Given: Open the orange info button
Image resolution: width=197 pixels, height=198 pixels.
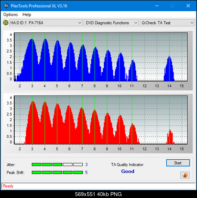Looking at the screenshot, I should [x=185, y=175].
